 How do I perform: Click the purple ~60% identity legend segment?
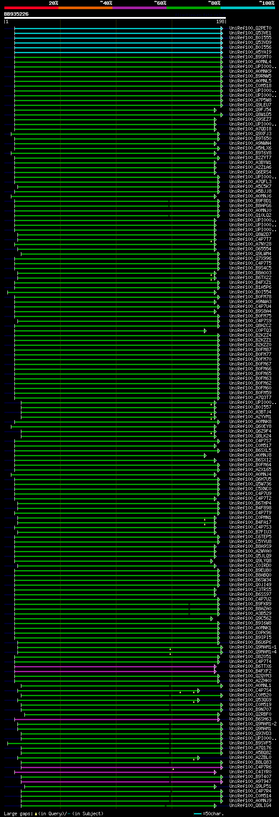(139, 8)
